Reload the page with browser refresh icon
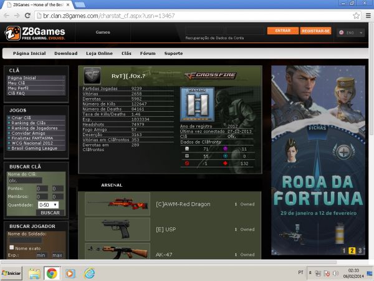 27,16
